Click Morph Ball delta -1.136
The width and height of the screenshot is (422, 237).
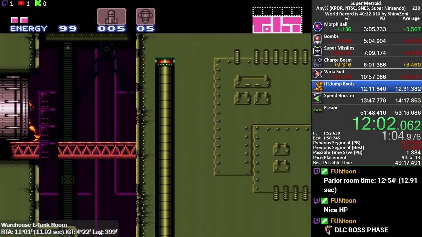click(342, 29)
